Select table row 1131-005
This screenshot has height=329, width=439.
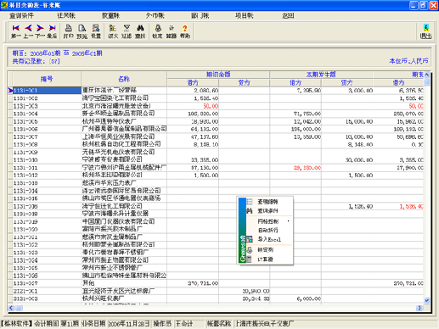(218, 121)
